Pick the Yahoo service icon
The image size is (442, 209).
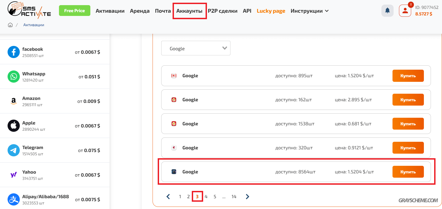(14, 175)
